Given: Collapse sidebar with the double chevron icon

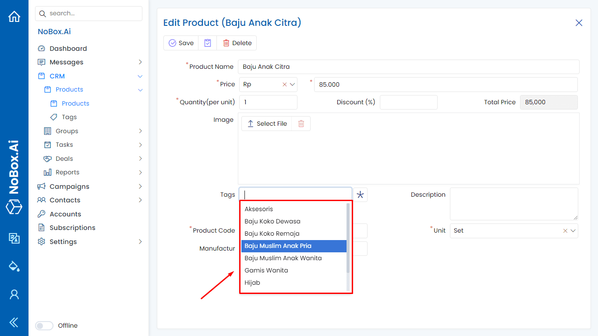Looking at the screenshot, I should point(14,323).
